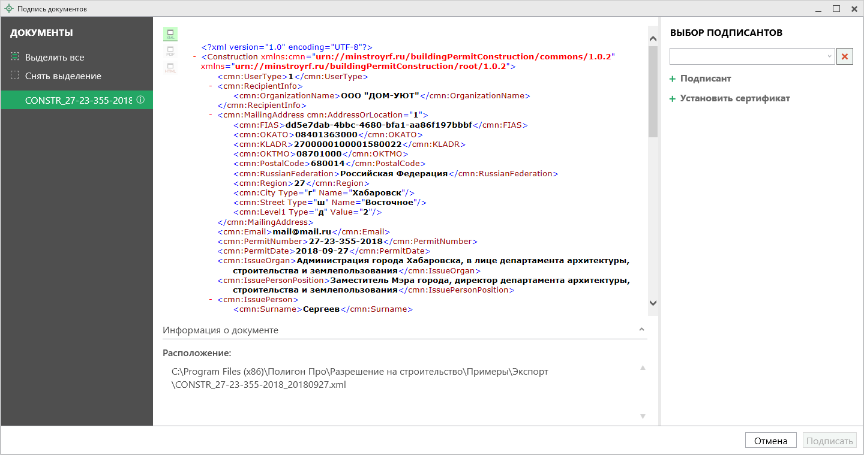Click the plus icon beside Установить сертификат
864x455 pixels.
[673, 99]
